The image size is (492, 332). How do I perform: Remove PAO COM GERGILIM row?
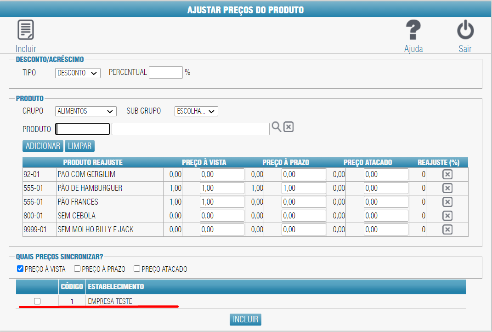click(447, 174)
